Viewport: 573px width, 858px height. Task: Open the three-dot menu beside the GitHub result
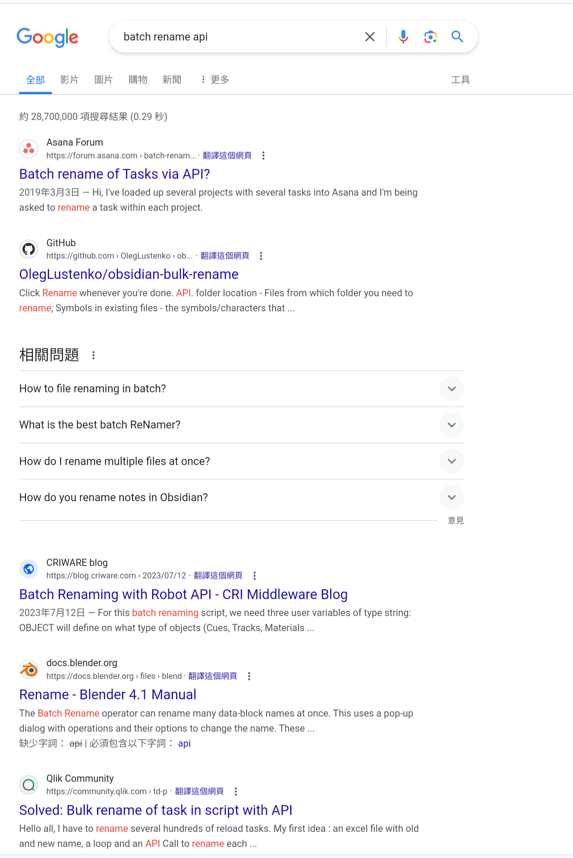point(261,256)
